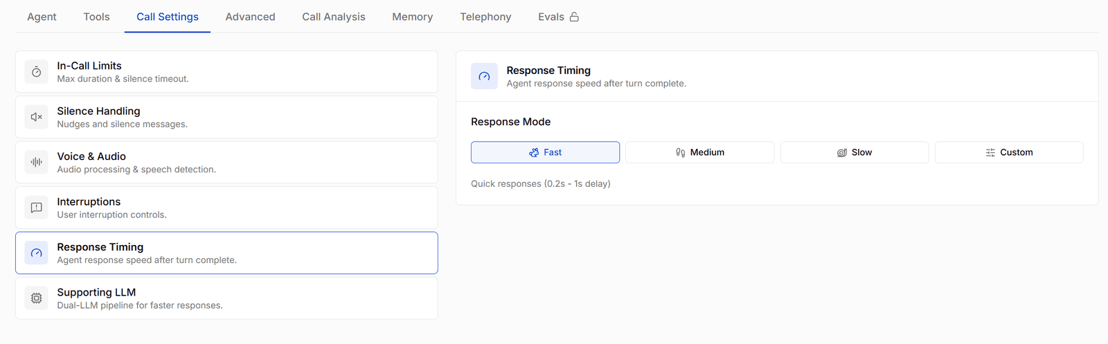The height and width of the screenshot is (344, 1108).
Task: Click the Silence Handling muted speaker icon
Action: click(37, 117)
